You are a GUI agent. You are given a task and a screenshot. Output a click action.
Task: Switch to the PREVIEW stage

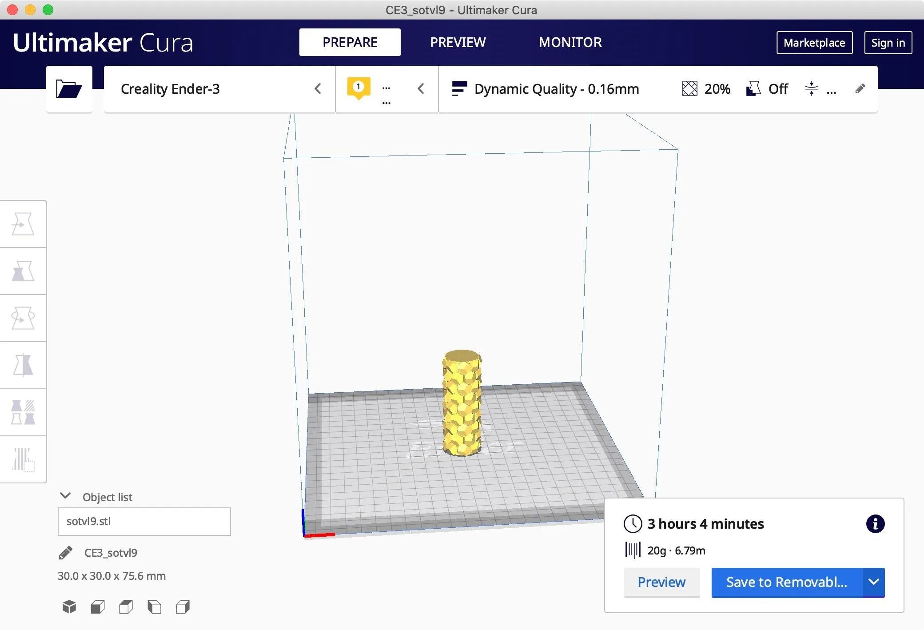pyautogui.click(x=458, y=42)
